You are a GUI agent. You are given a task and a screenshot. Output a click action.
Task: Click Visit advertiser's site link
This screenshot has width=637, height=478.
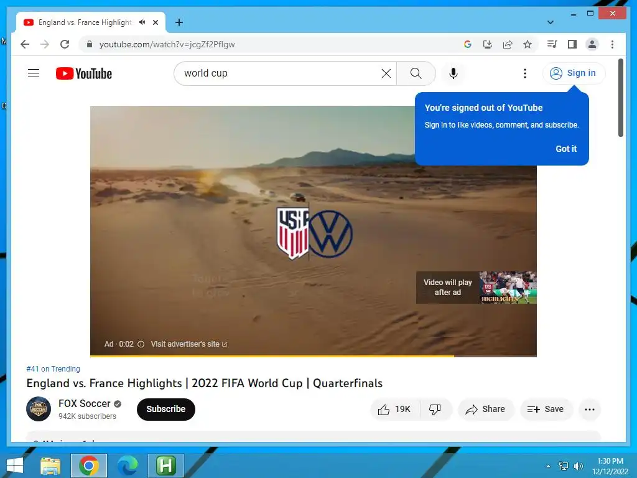(x=189, y=344)
